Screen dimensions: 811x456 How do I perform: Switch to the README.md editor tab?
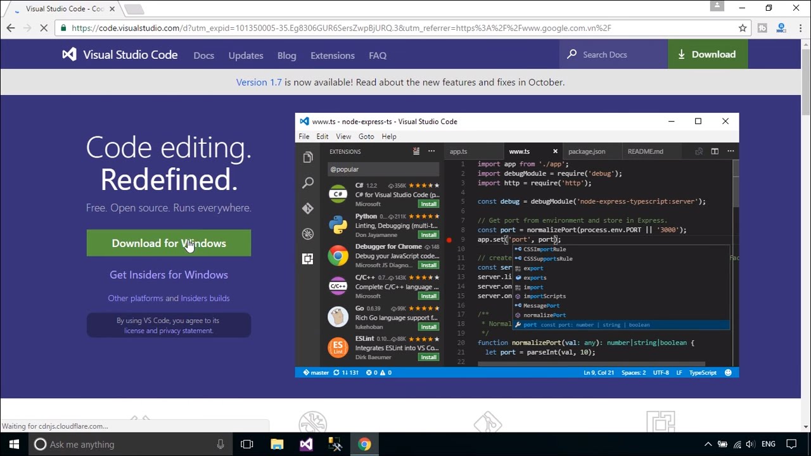[x=645, y=152]
